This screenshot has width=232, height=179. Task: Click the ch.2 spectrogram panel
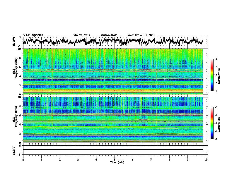[x=113, y=120]
